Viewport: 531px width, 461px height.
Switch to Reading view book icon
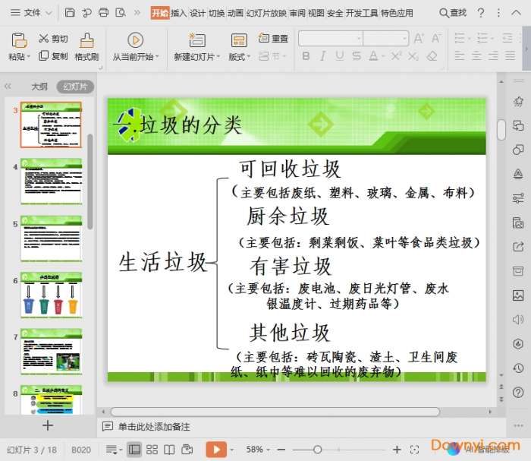tap(169, 450)
